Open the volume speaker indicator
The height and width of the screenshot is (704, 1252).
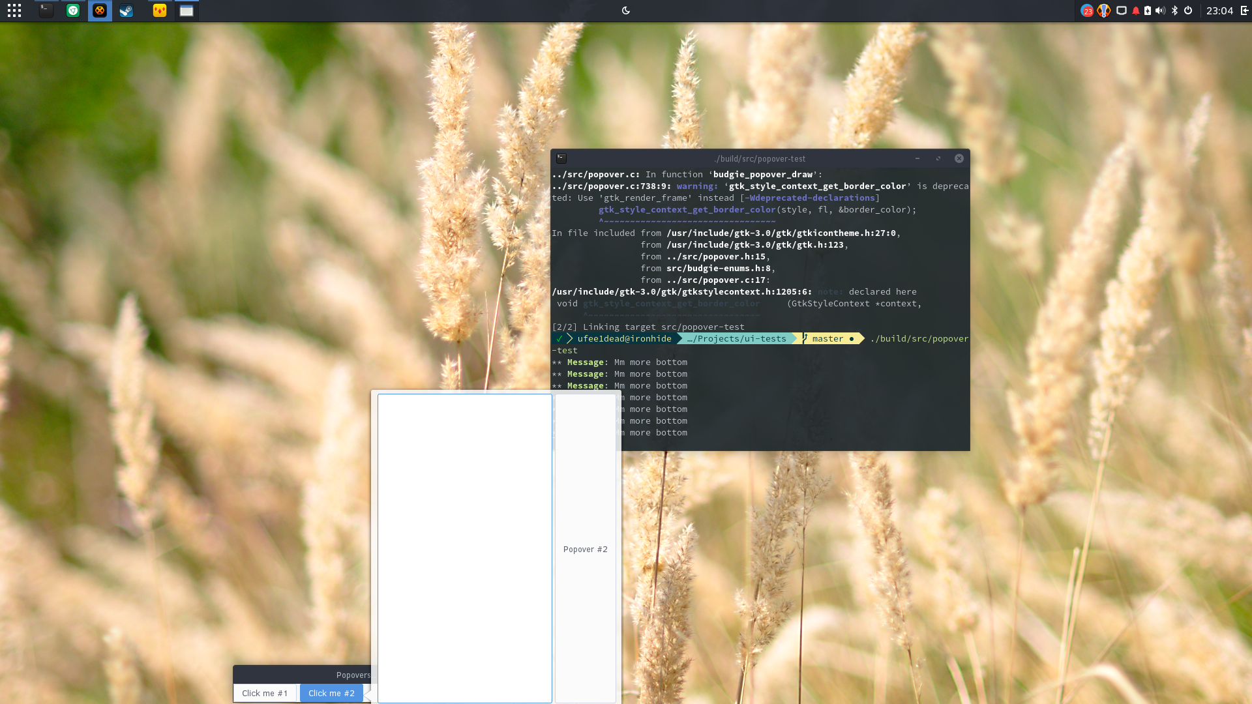pos(1161,10)
